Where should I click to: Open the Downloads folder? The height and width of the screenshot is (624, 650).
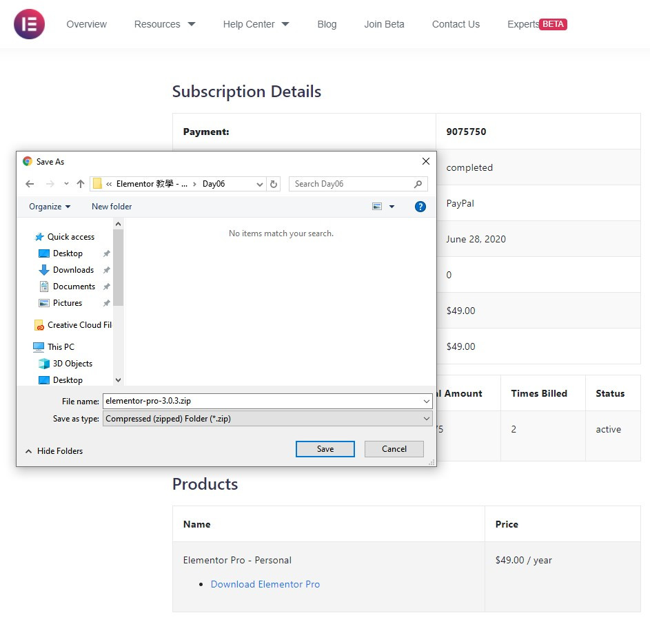73,270
